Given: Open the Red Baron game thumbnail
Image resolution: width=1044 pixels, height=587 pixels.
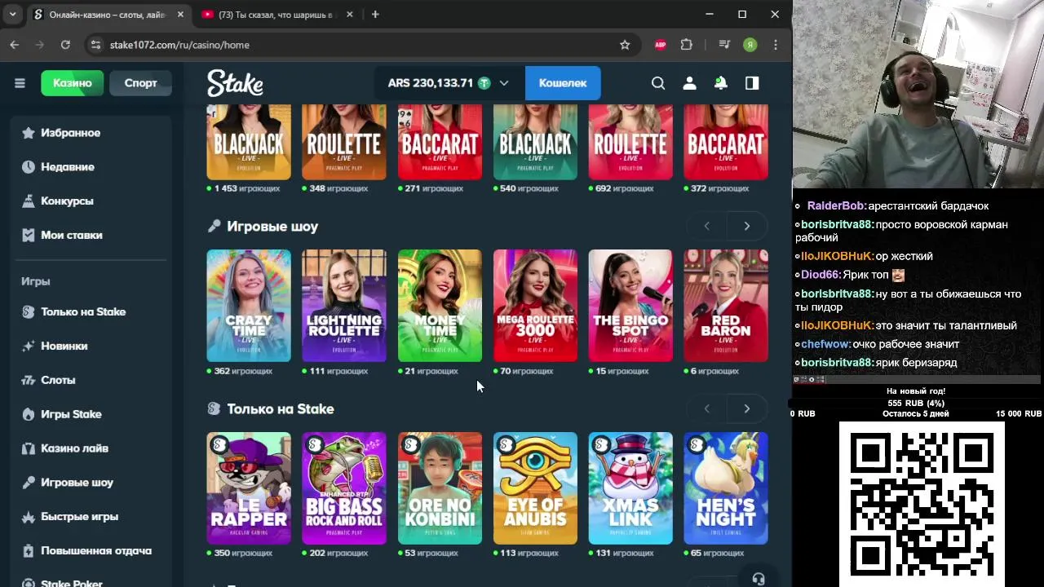Looking at the screenshot, I should point(726,306).
